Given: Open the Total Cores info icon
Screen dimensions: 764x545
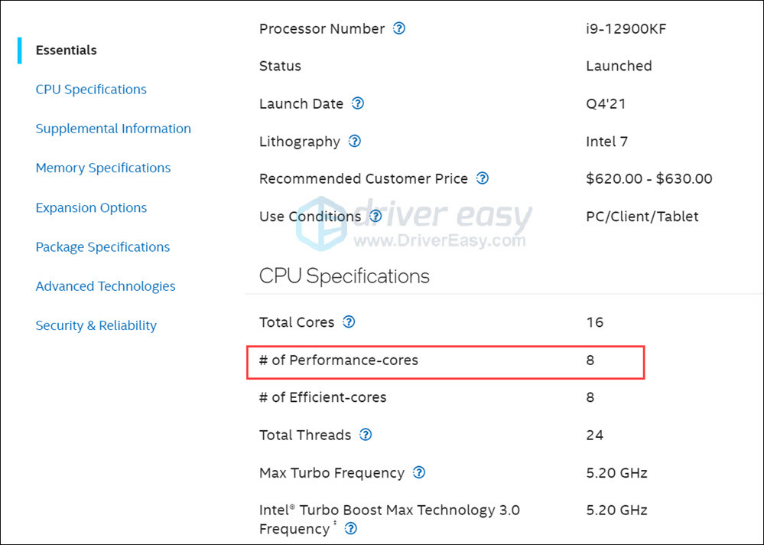Looking at the screenshot, I should 349,322.
